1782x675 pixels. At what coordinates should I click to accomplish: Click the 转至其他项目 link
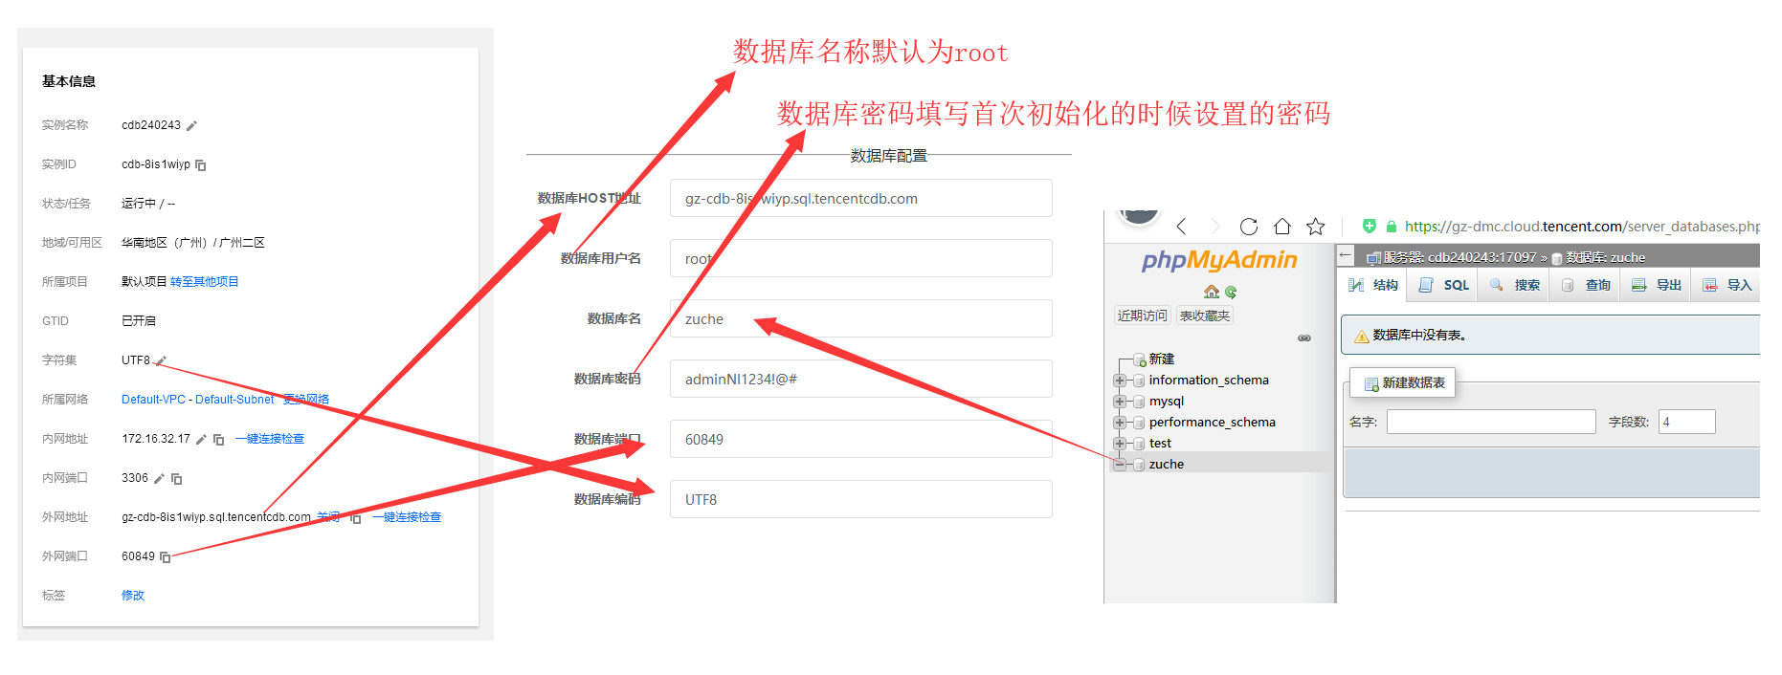[x=205, y=282]
